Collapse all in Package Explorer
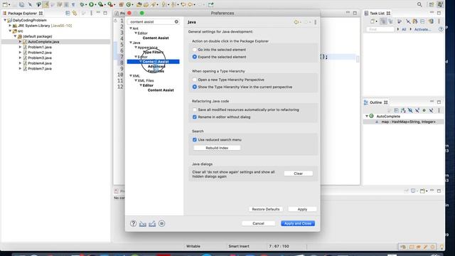 tap(68, 13)
